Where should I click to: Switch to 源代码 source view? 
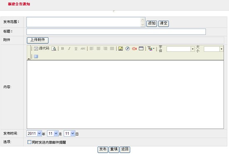tap(41, 48)
